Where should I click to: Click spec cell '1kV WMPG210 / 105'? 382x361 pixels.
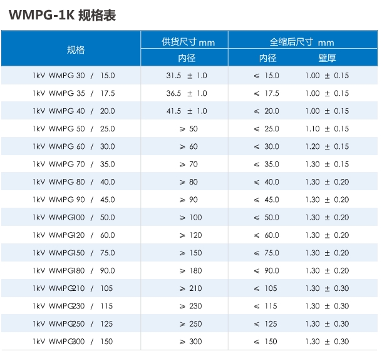pos(73,288)
